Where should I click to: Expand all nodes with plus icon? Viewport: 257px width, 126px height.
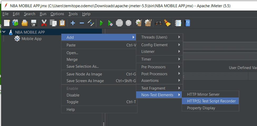click(73, 23)
